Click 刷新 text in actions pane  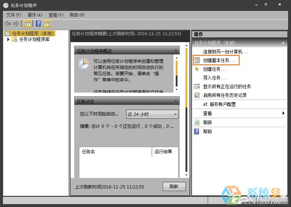coord(207,122)
